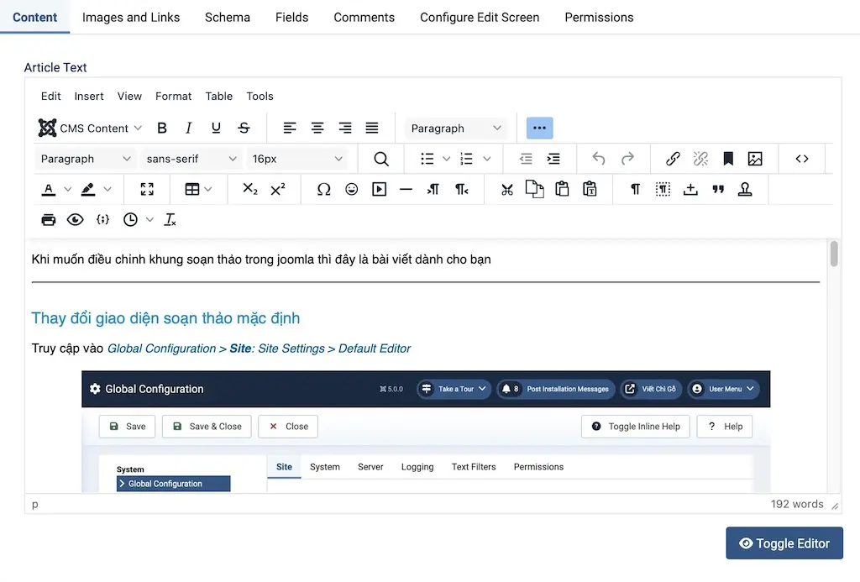The width and height of the screenshot is (860, 582).
Task: Click the Insert/edit link icon
Action: [673, 159]
